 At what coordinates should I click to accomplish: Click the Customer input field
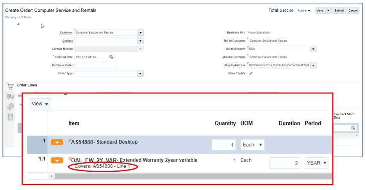tap(106, 33)
